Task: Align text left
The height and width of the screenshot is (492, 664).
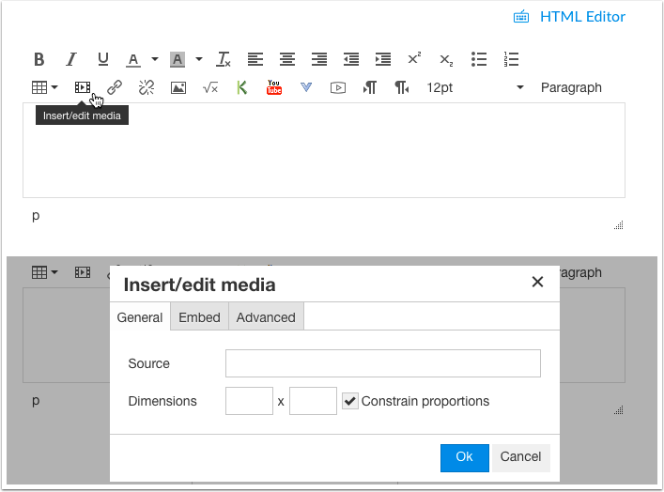Action: pyautogui.click(x=255, y=59)
